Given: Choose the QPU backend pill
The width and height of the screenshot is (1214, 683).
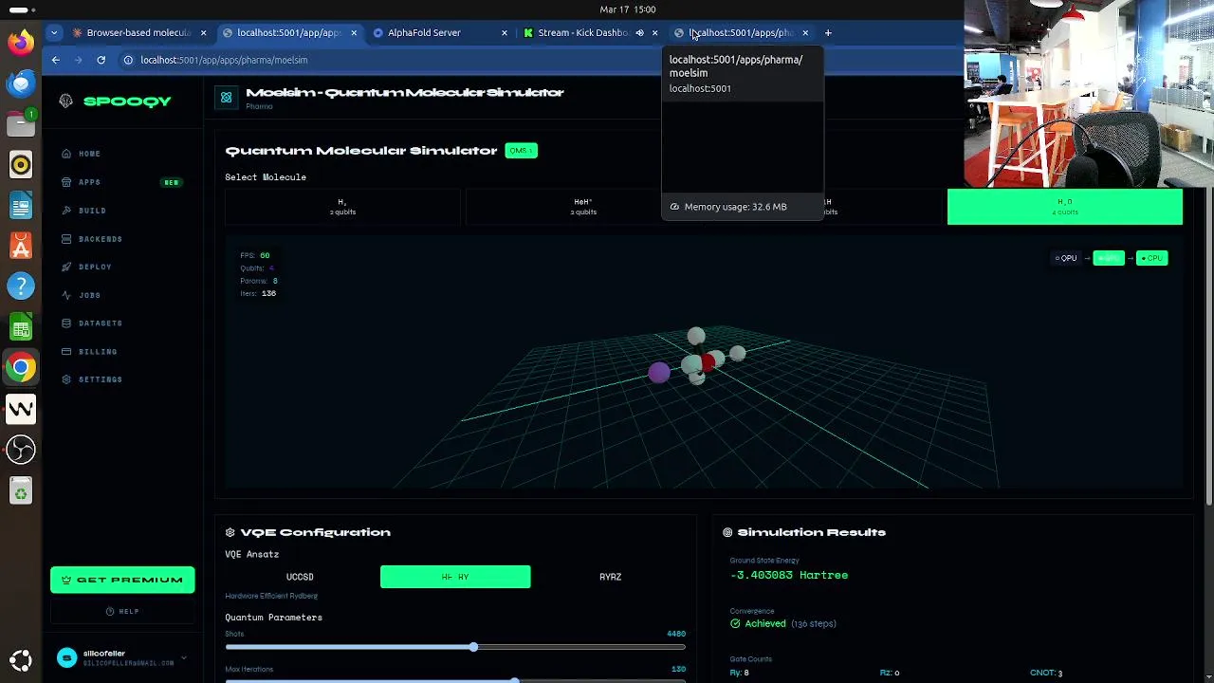Looking at the screenshot, I should coord(1066,258).
